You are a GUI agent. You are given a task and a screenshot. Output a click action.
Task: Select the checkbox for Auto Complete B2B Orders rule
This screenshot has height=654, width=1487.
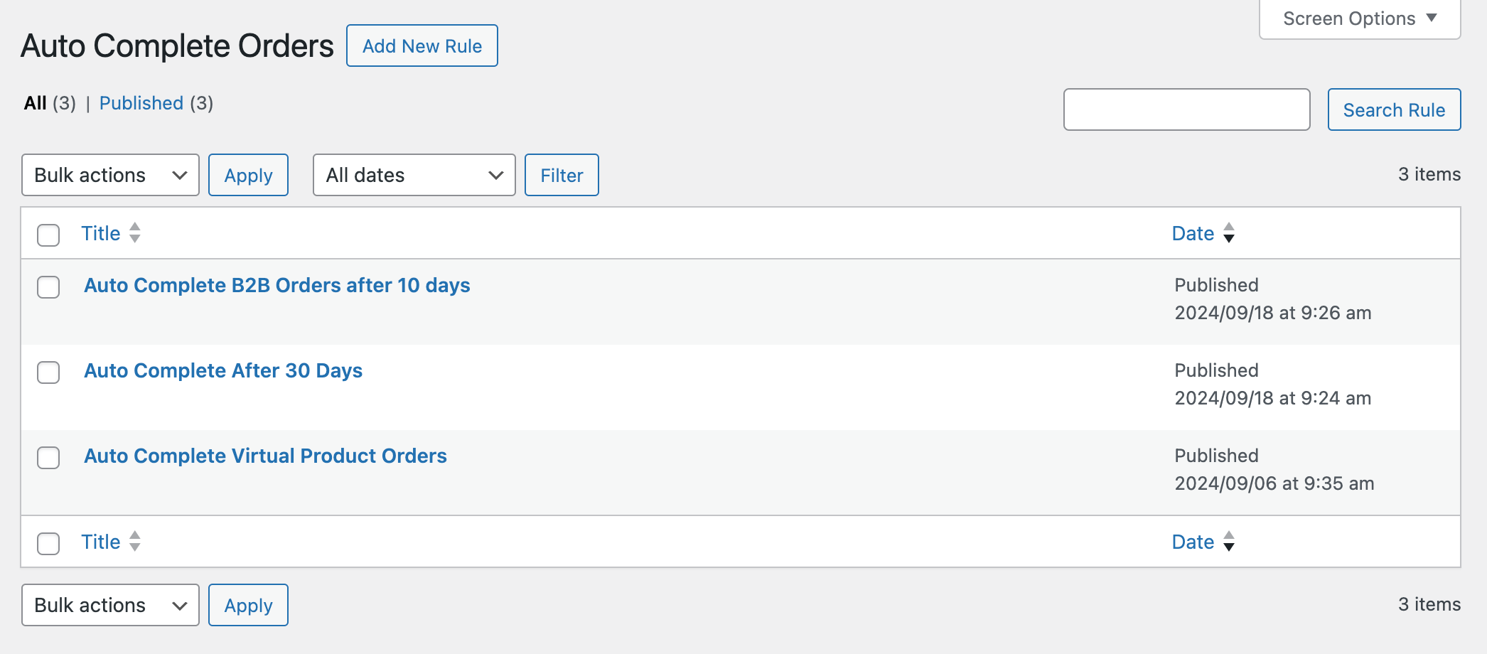click(48, 288)
